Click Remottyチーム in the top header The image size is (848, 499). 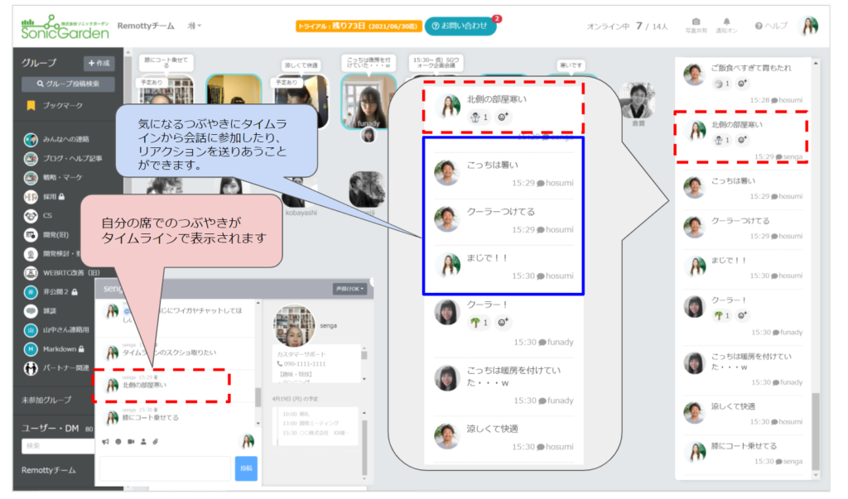click(146, 26)
